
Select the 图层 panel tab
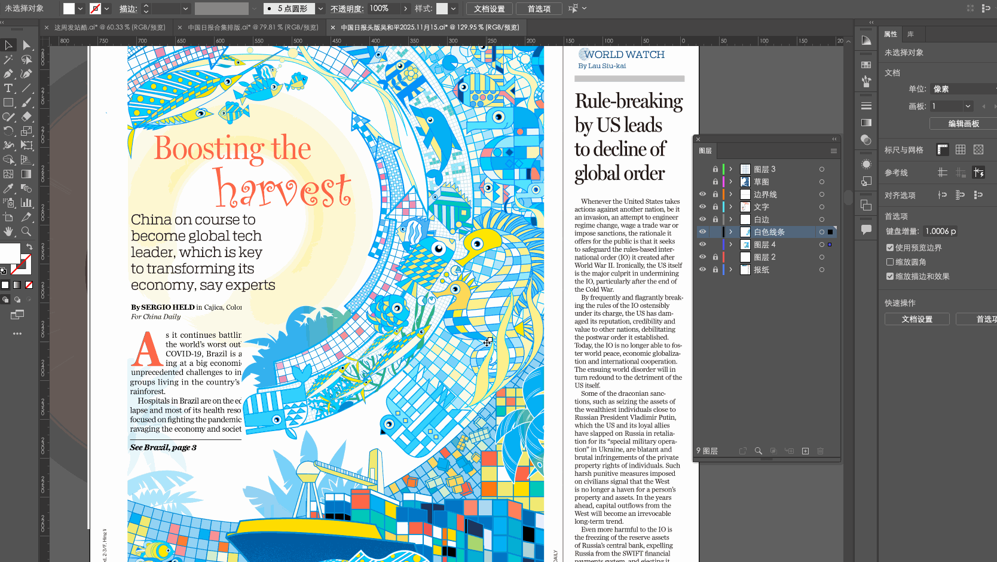click(x=705, y=151)
